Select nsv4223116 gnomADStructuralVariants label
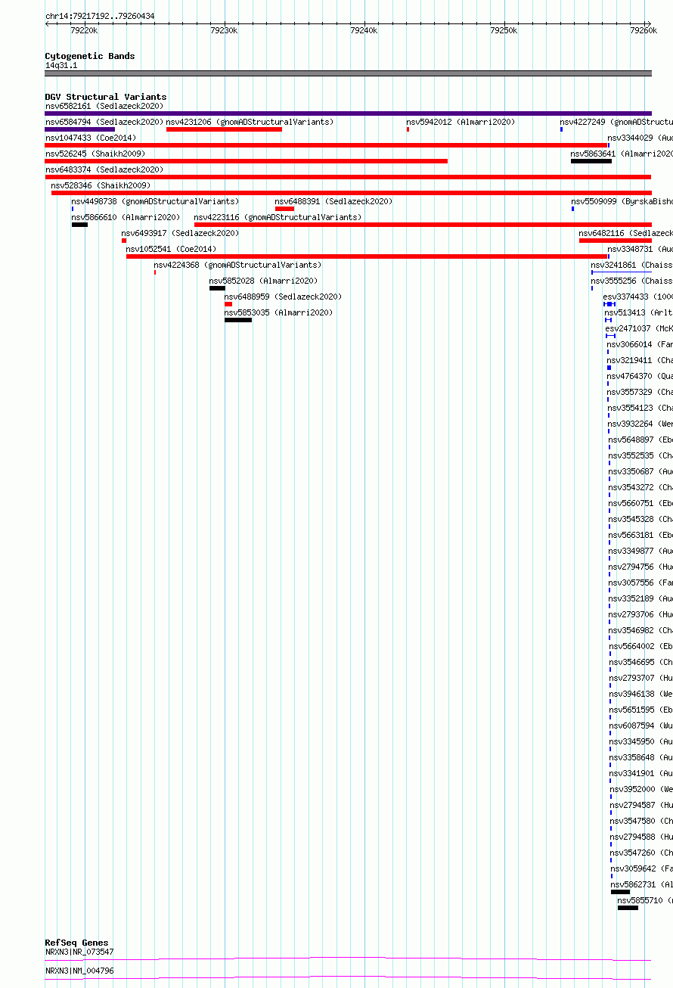 coord(278,217)
